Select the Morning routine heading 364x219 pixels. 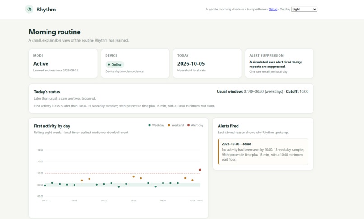tap(55, 32)
